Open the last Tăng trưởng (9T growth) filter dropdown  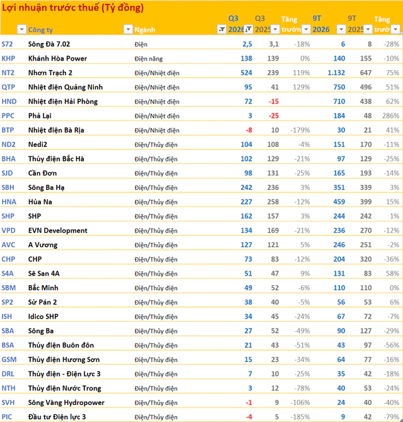pos(395,29)
